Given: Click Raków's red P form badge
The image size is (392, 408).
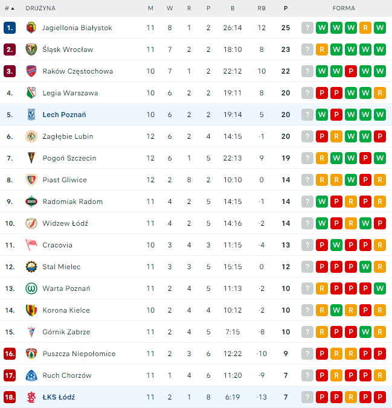Looking at the screenshot, I should point(351,71).
